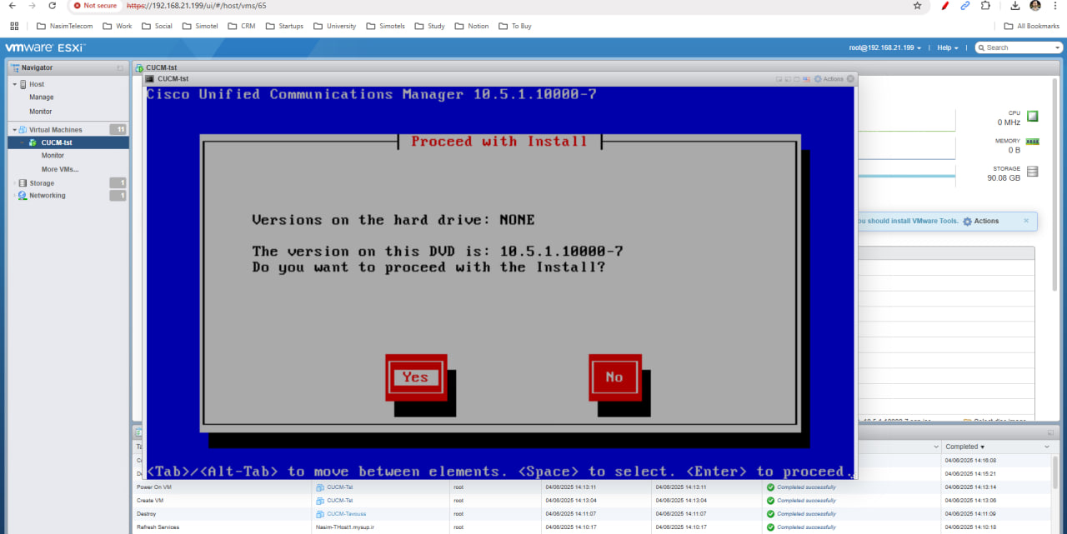The height and width of the screenshot is (534, 1067).
Task: Open Networking in Navigator
Action: [48, 196]
